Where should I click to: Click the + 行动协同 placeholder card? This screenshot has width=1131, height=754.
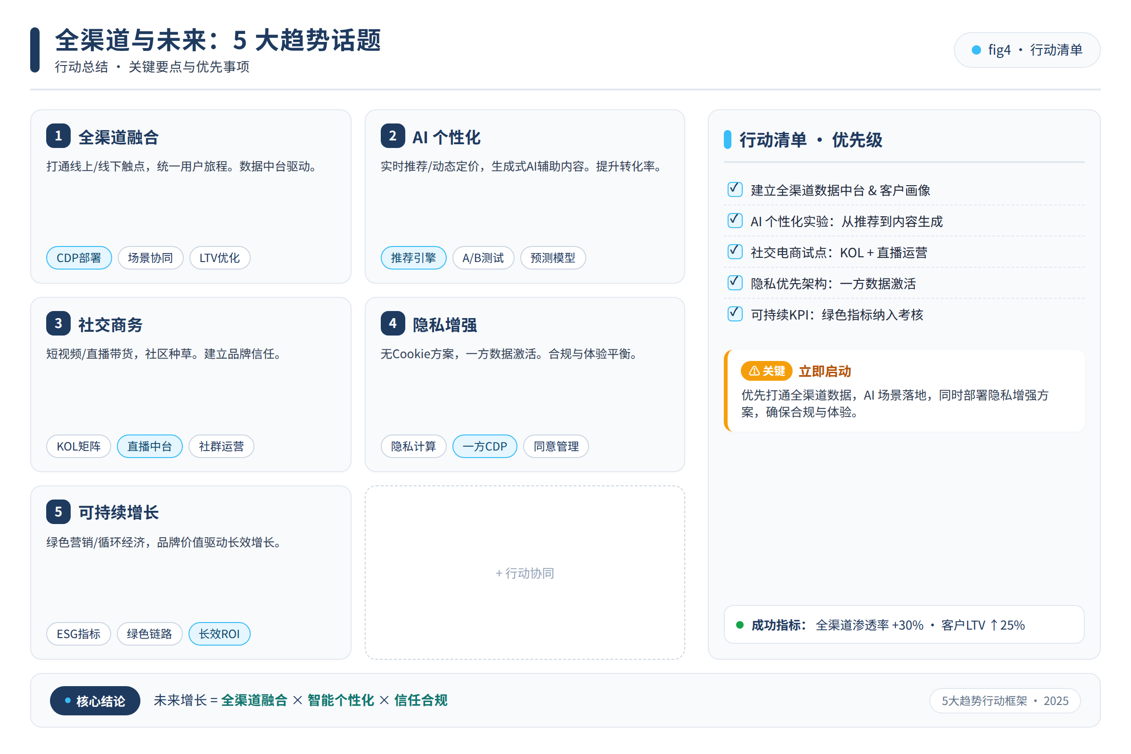pyautogui.click(x=525, y=572)
